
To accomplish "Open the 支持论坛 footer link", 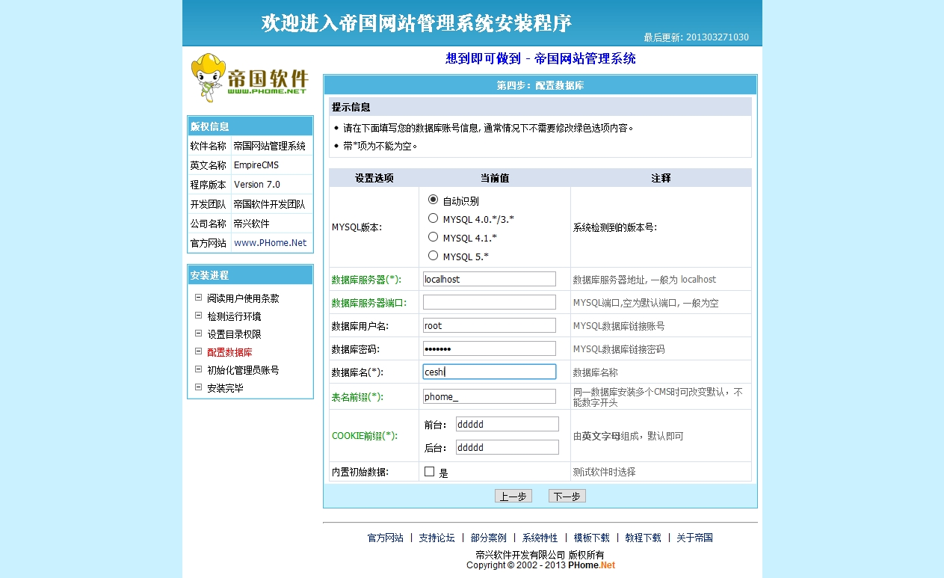I will click(x=436, y=538).
